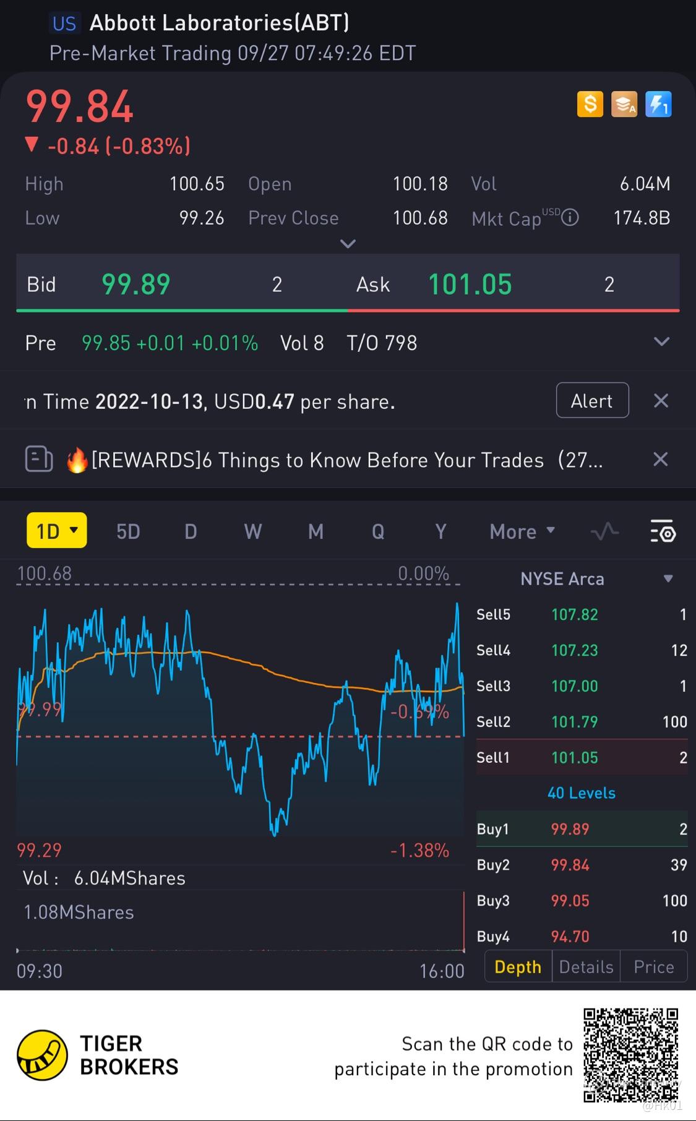
Task: Select Sell5 row at 107.82
Action: pos(582,614)
